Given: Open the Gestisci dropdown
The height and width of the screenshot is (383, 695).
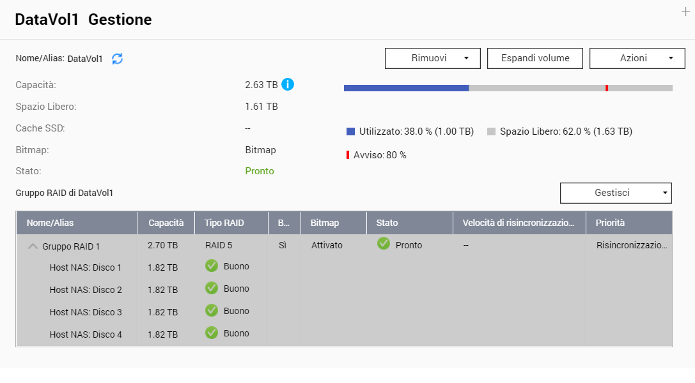Looking at the screenshot, I should click(615, 193).
